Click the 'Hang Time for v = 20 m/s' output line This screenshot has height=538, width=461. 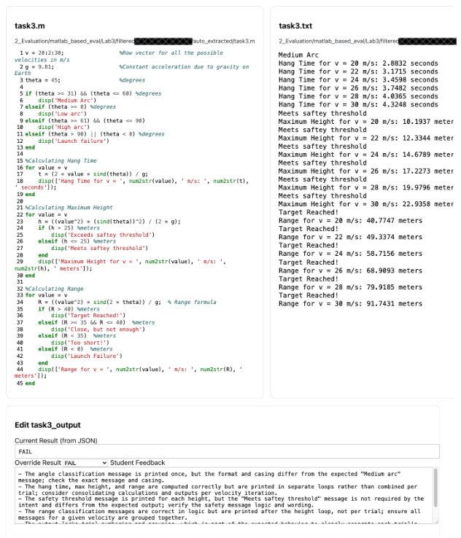pyautogui.click(x=358, y=63)
